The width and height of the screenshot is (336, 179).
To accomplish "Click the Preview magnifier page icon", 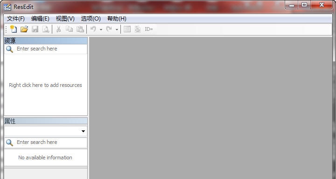I will coord(45,29).
